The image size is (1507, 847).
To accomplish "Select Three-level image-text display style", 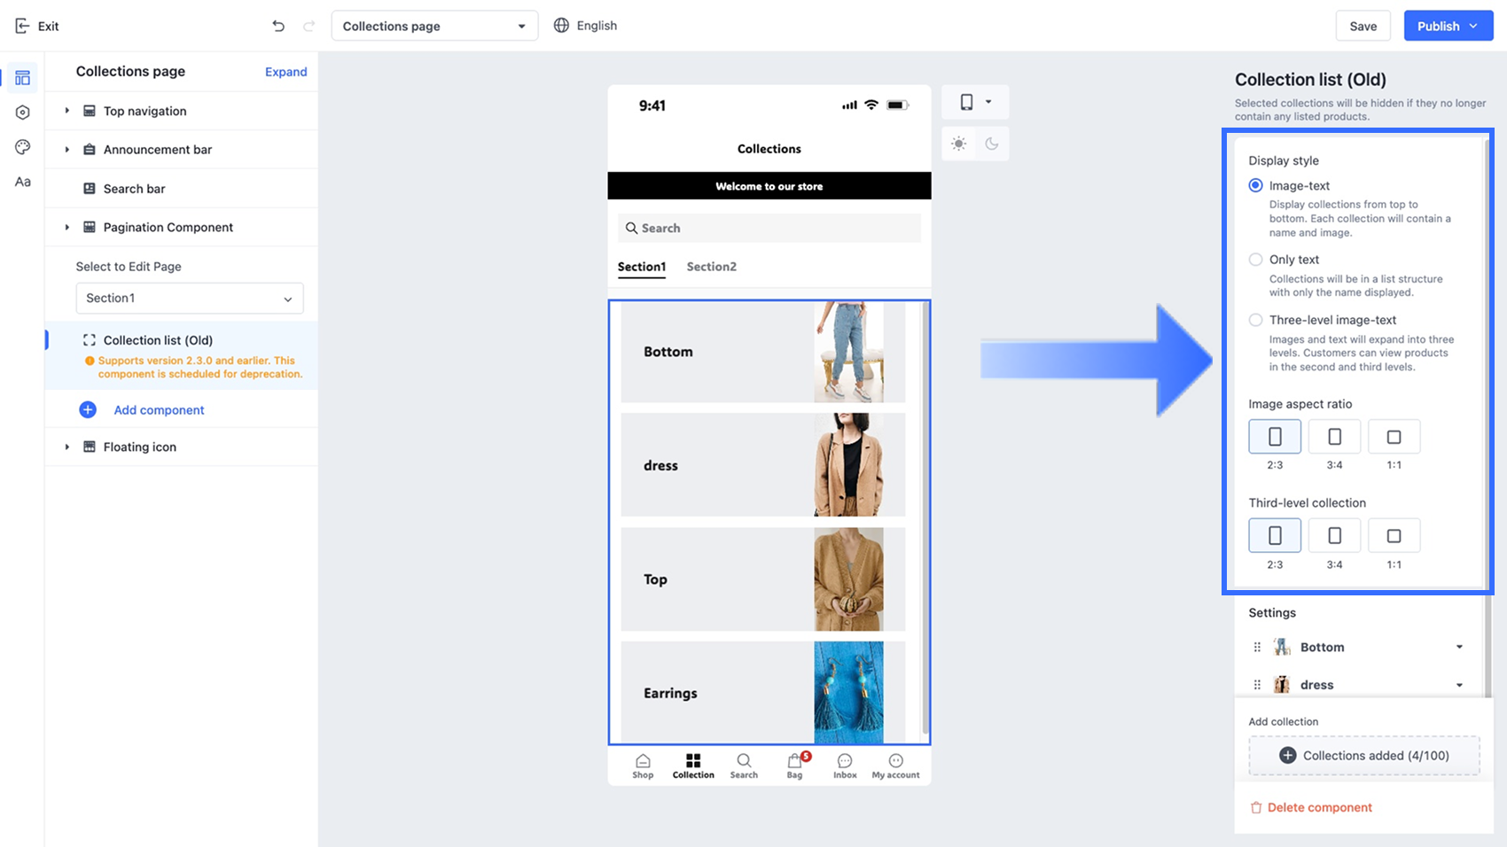I will [x=1255, y=320].
